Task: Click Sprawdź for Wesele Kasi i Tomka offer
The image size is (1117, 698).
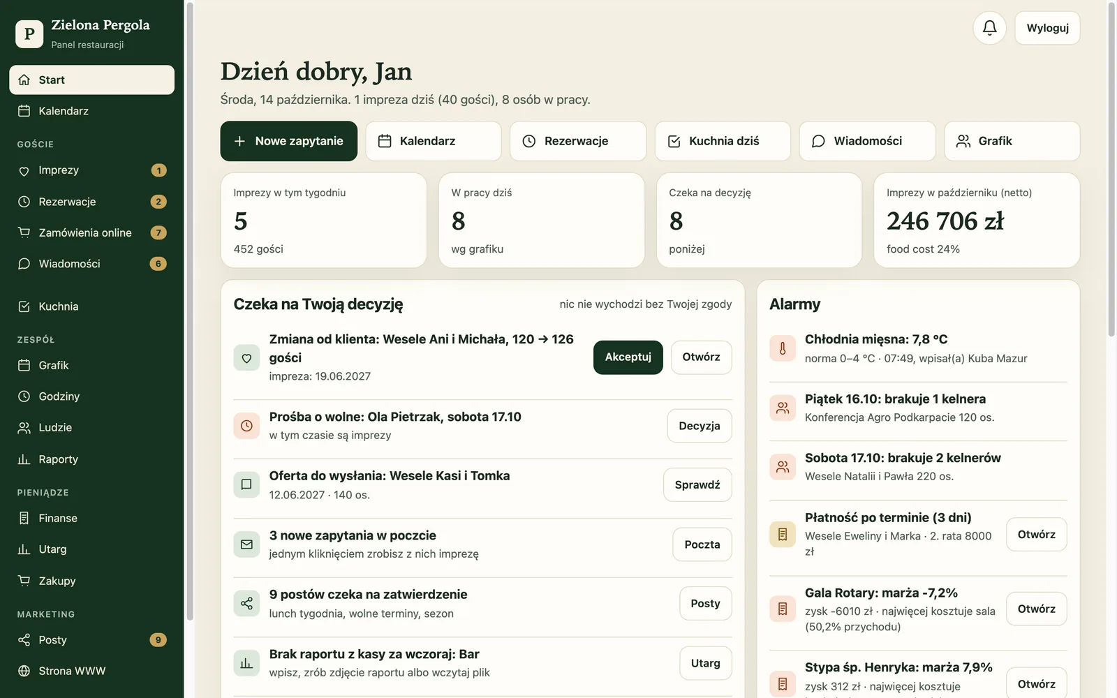Action: 697,484
